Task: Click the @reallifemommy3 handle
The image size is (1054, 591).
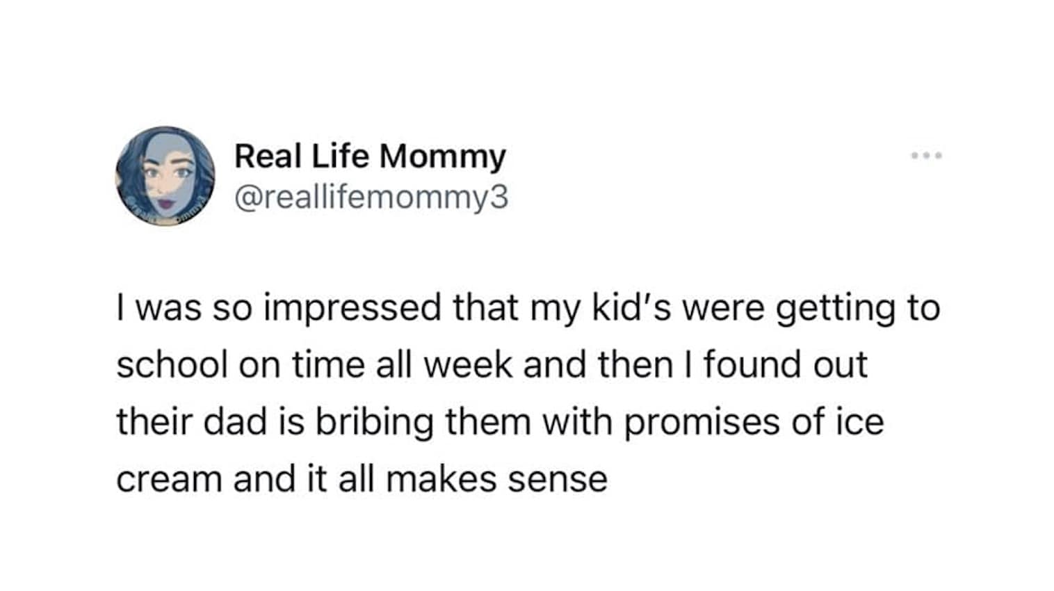Action: 371,197
